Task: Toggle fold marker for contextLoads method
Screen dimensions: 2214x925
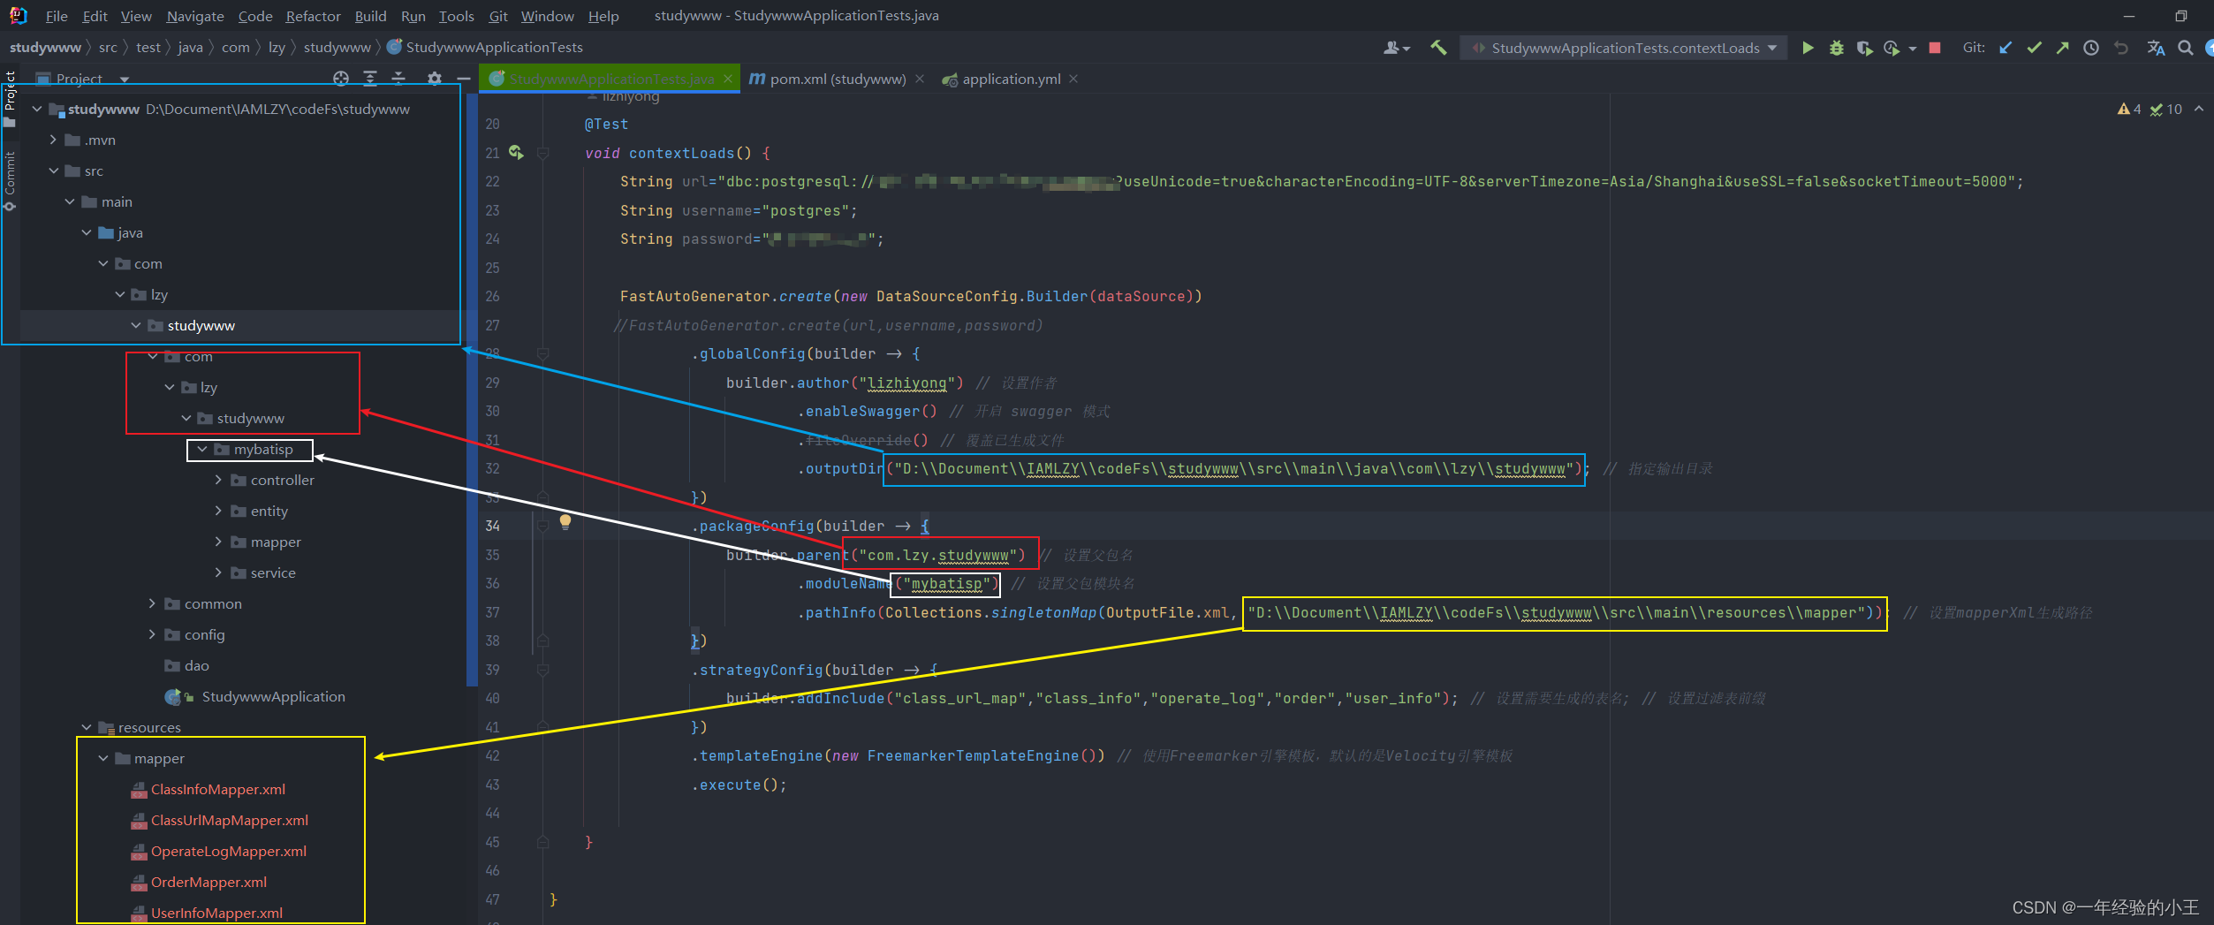Action: tap(543, 153)
